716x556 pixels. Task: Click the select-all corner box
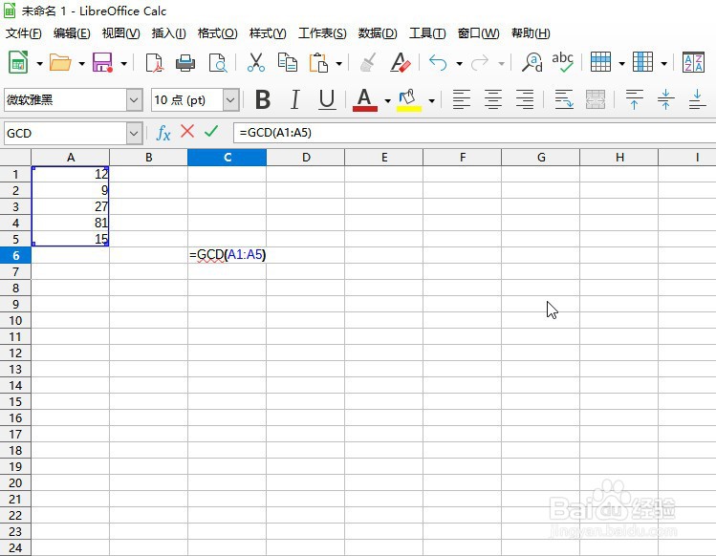(x=15, y=158)
